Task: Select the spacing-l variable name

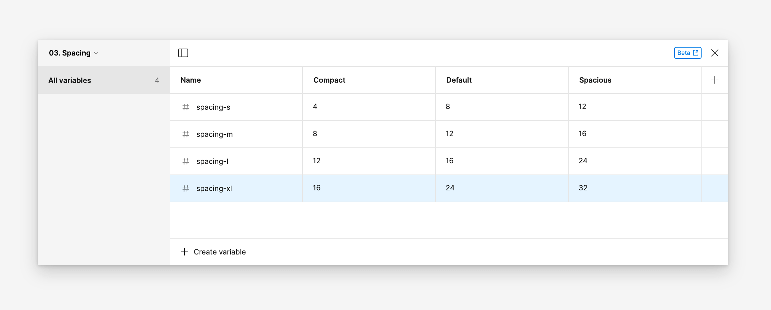Action: click(212, 161)
